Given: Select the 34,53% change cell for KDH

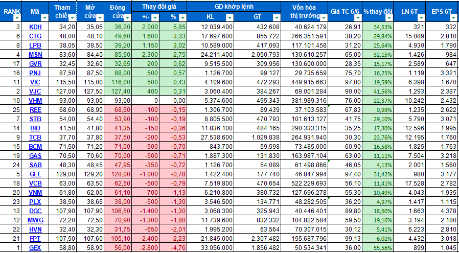Looking at the screenshot, I should [x=378, y=27].
